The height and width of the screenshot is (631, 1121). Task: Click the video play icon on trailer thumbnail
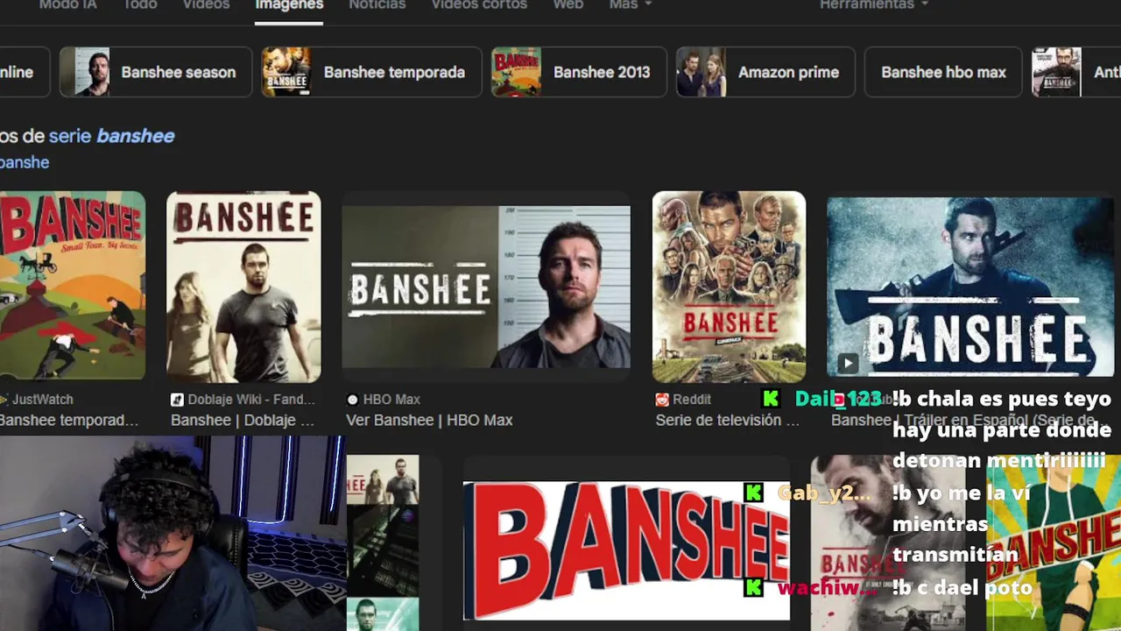847,363
